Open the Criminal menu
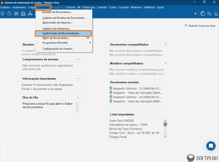This screenshot has width=219, height=162. [x=70, y=7]
